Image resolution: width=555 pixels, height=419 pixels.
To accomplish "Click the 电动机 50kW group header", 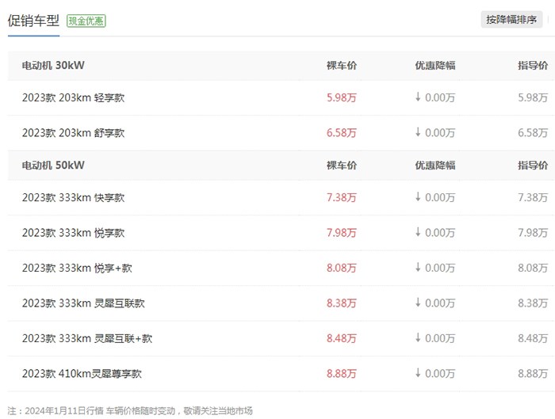I will (x=53, y=166).
